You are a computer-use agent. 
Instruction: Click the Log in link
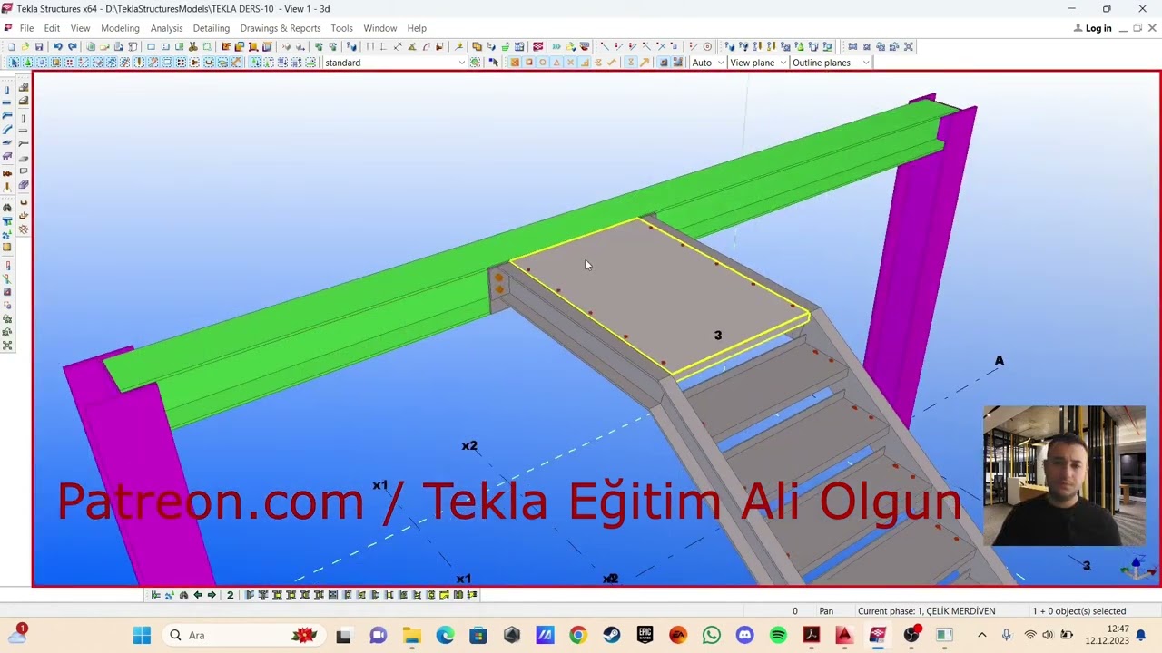point(1092,28)
